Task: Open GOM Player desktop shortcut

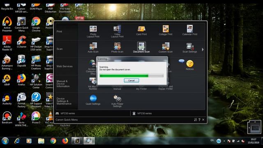Action: click(x=36, y=7)
